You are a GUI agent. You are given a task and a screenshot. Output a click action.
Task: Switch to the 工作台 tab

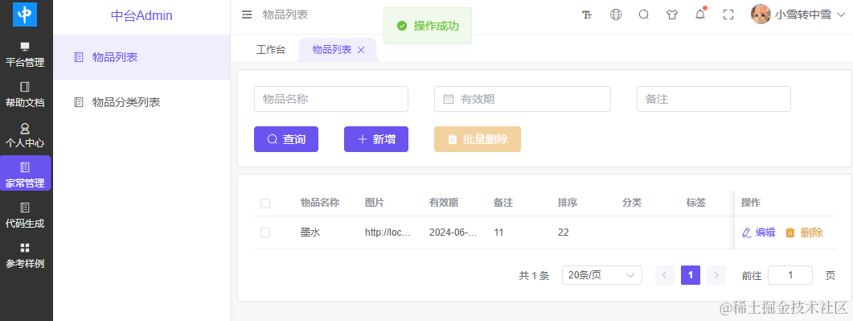coord(270,50)
